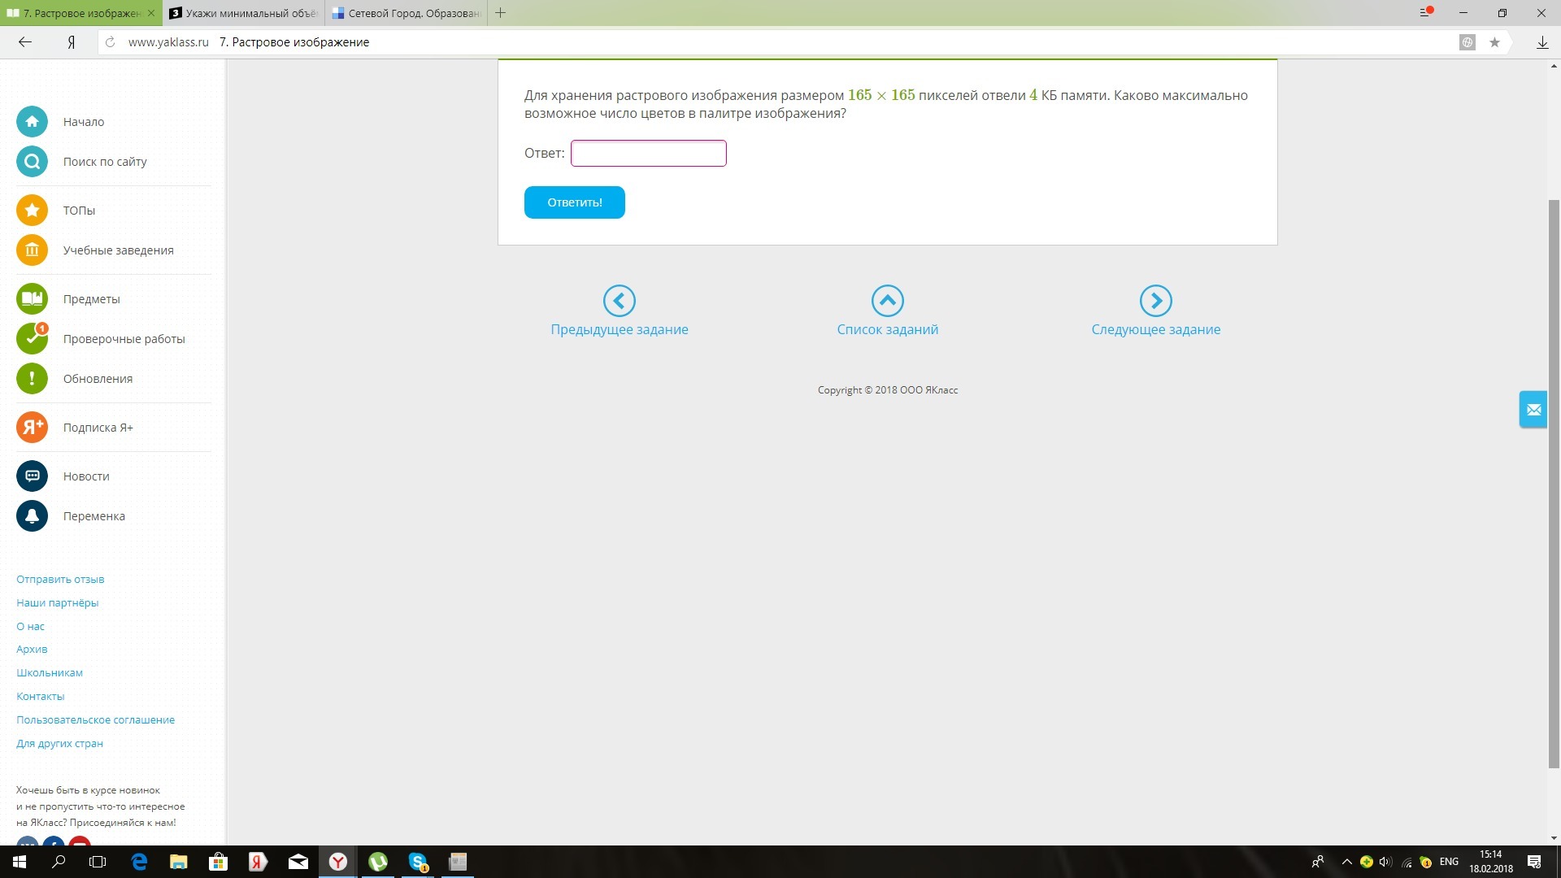
Task: Open the ТОПы star icon
Action: click(32, 211)
